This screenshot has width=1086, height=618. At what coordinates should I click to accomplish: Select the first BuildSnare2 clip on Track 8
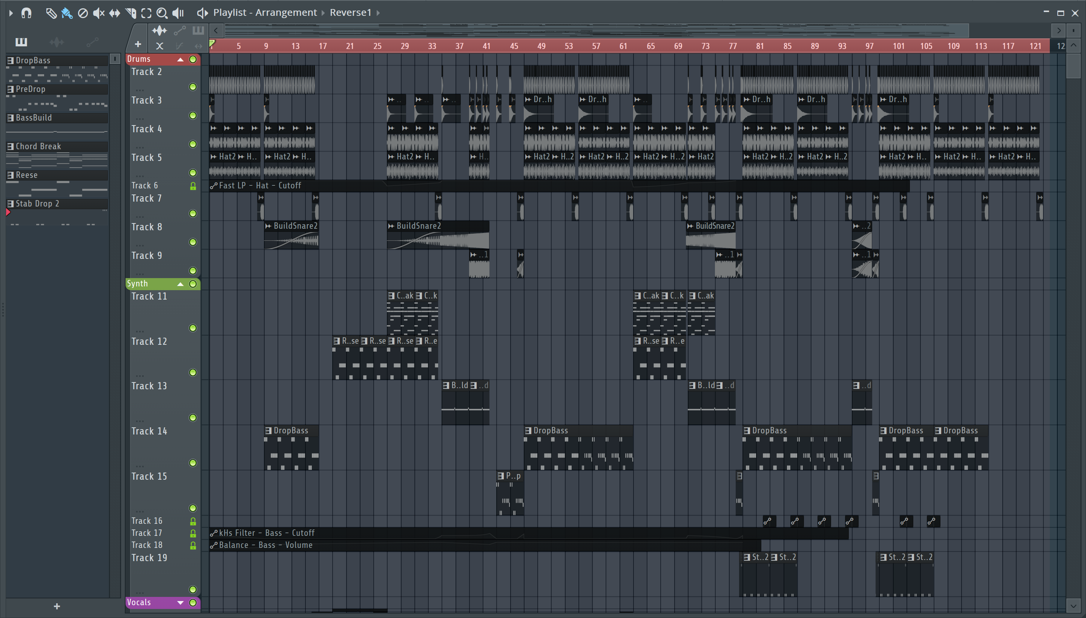click(x=291, y=235)
